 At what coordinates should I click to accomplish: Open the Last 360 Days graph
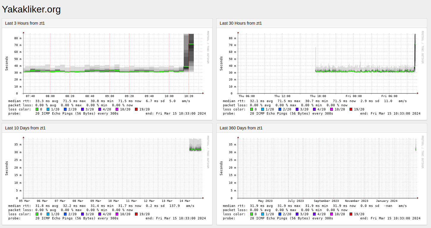click(x=322, y=178)
